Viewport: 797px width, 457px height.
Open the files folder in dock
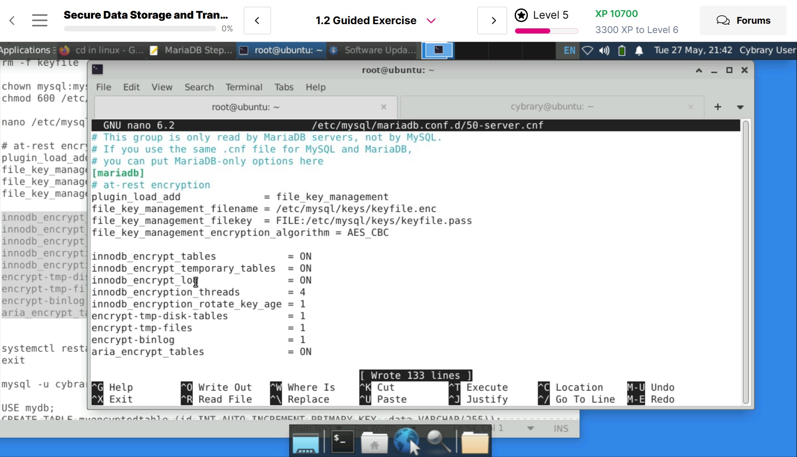(474, 443)
